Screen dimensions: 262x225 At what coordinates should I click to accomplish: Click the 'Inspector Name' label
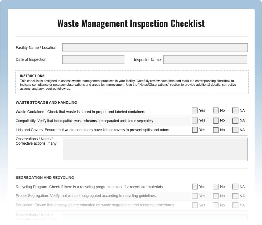click(x=147, y=60)
